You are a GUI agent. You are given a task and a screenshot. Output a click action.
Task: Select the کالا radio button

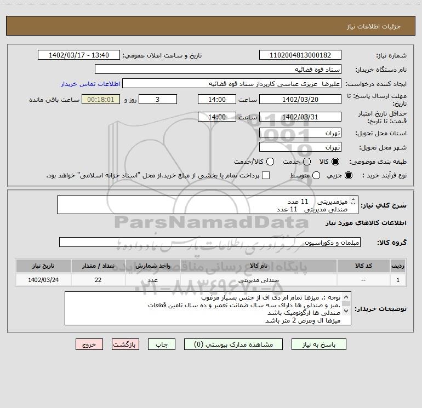[x=335, y=162]
